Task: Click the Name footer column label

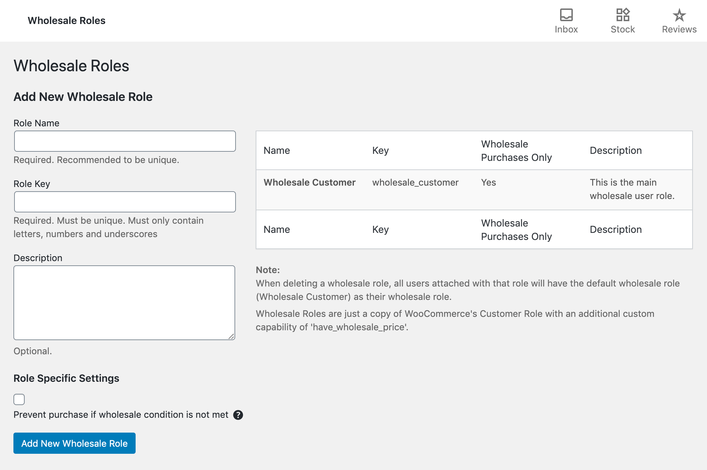Action: click(277, 230)
